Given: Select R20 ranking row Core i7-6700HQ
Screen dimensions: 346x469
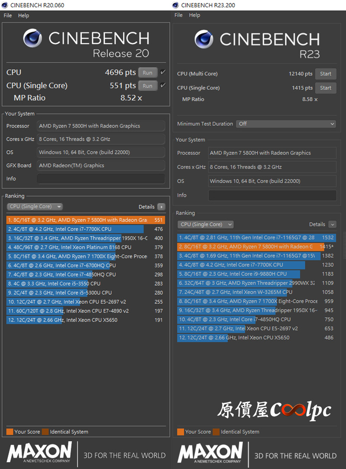Looking at the screenshot, I should [86, 265].
